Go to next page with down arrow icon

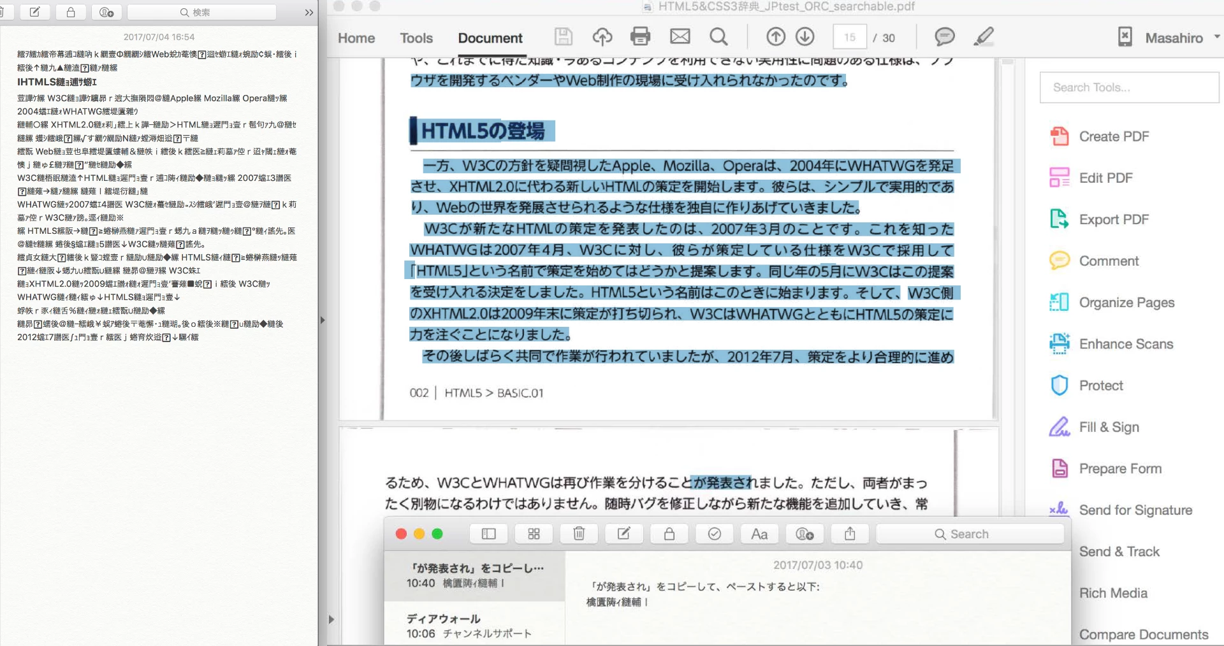[x=805, y=37]
